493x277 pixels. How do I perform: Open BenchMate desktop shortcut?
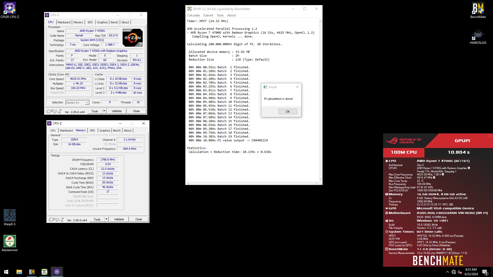478,10
